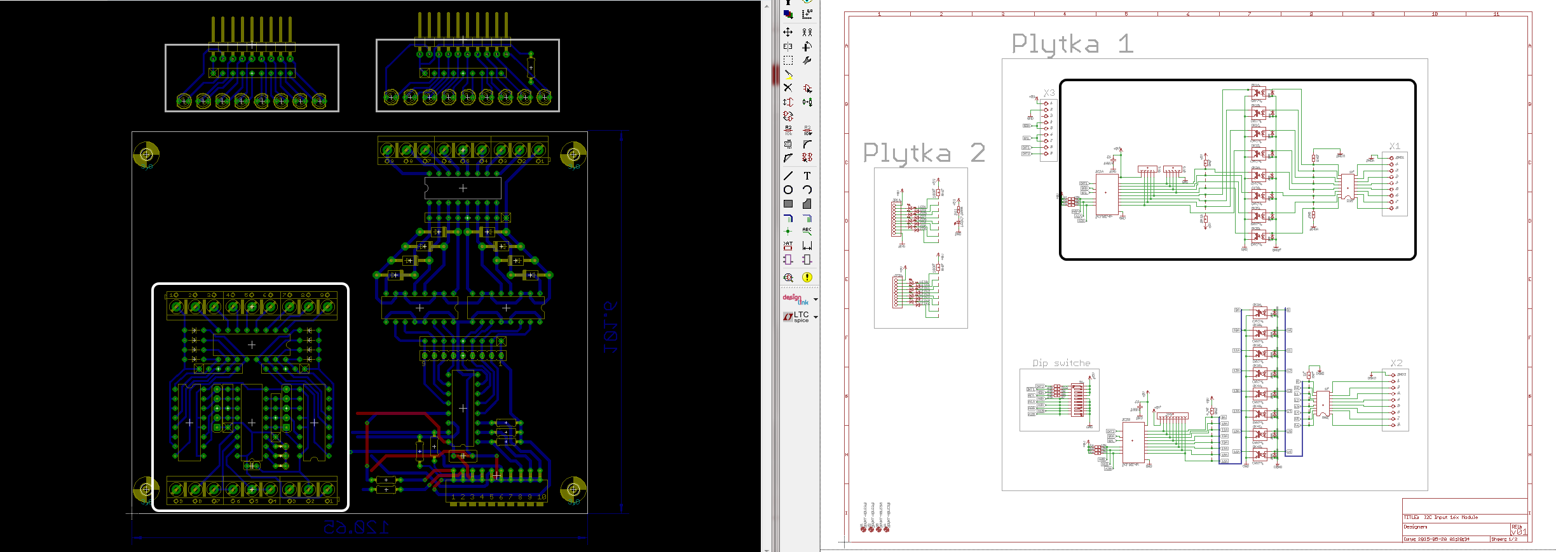Click the DesignLink button
This screenshot has height=552, width=1556.
796,299
